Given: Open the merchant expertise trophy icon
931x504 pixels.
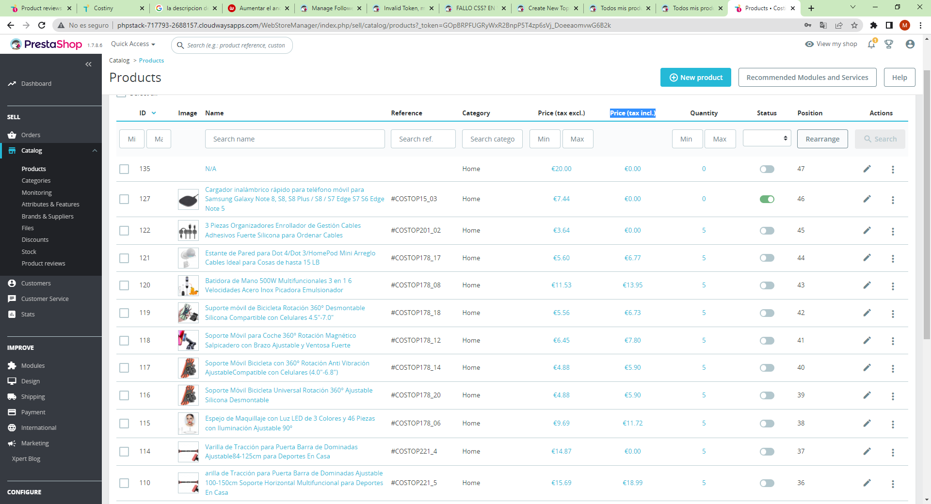Looking at the screenshot, I should (889, 45).
